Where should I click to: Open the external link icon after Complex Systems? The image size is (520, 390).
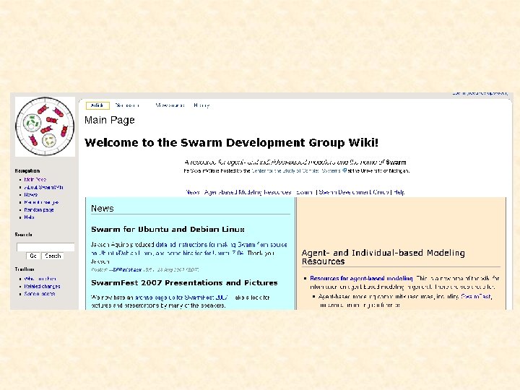pos(344,170)
